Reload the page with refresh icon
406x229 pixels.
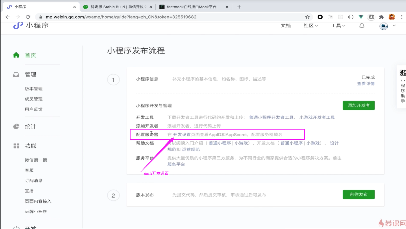(28, 17)
